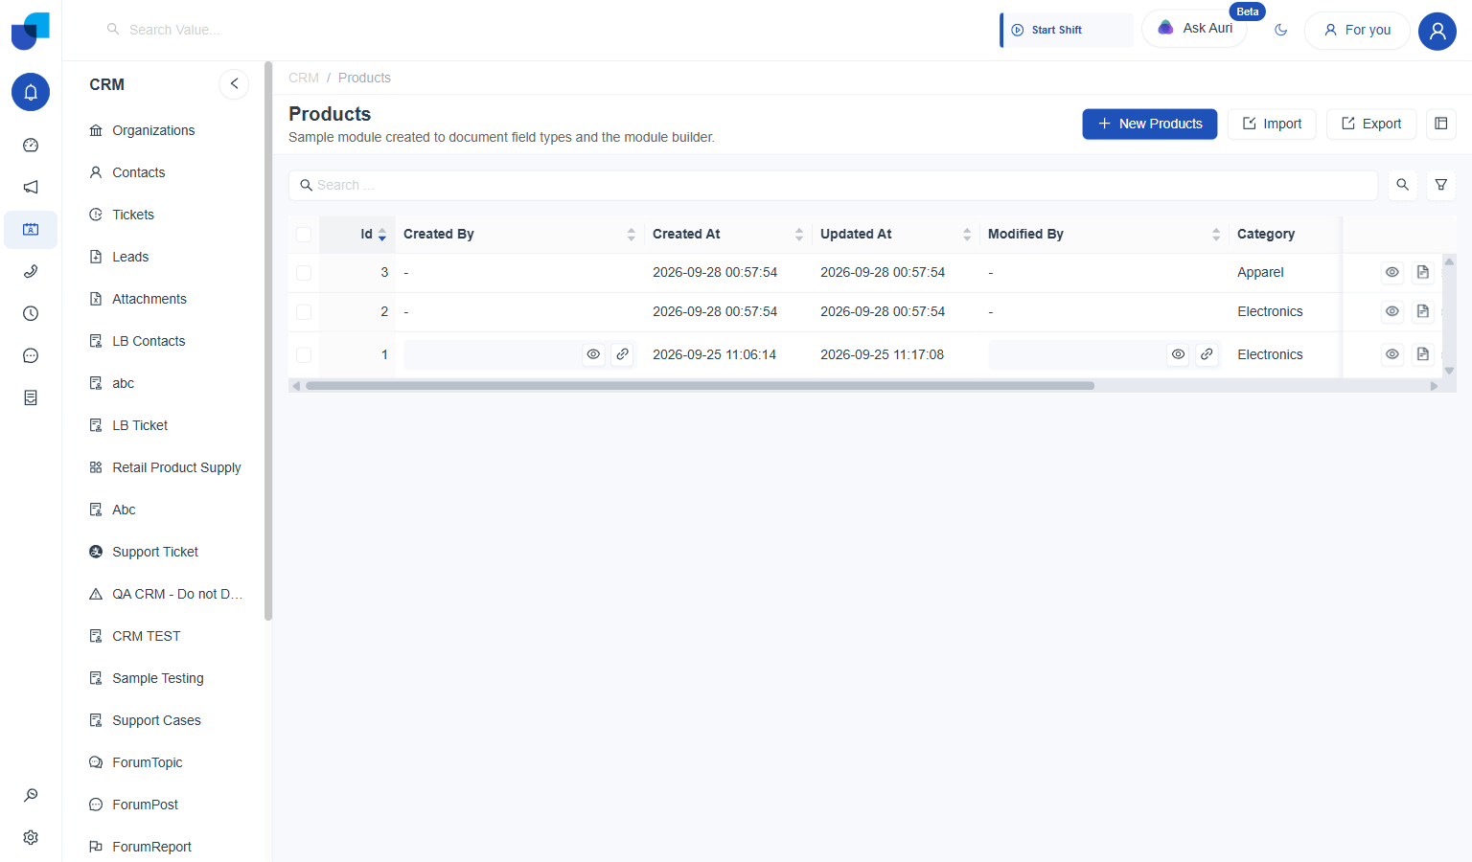This screenshot has height=862, width=1472.
Task: Open Tickets in the CRM menu
Action: [133, 215]
